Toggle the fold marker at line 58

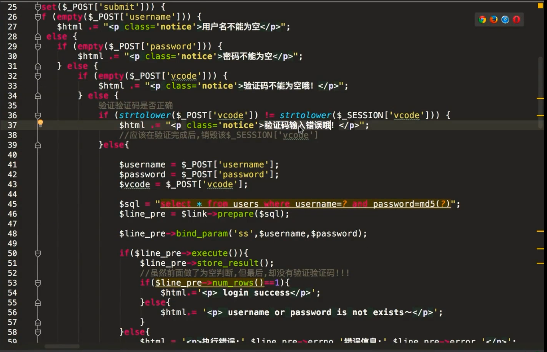pos(38,332)
